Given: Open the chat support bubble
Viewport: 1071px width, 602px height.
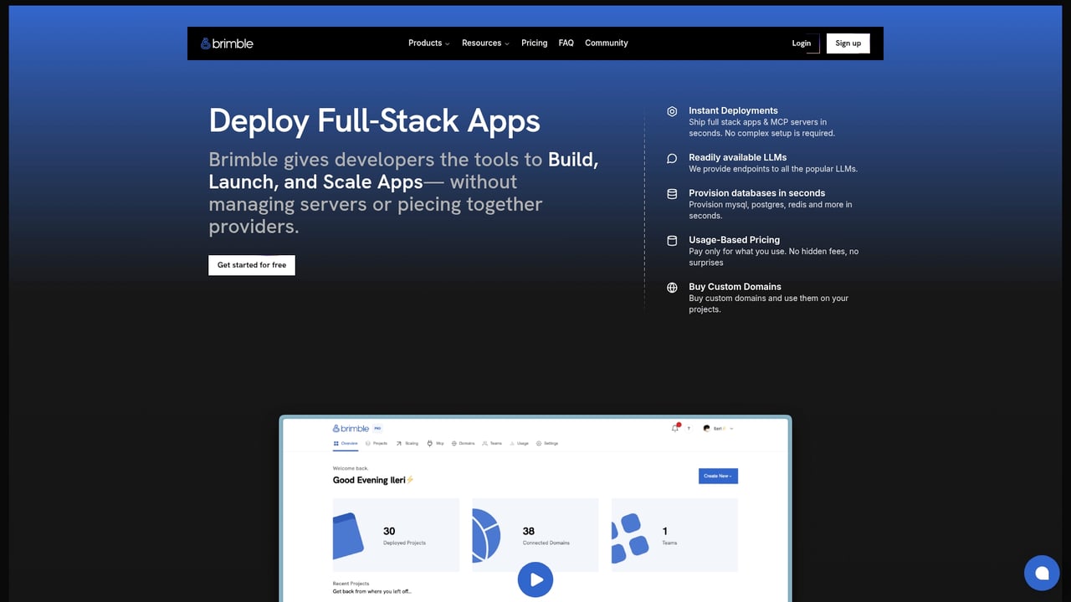Looking at the screenshot, I should coord(1042,573).
